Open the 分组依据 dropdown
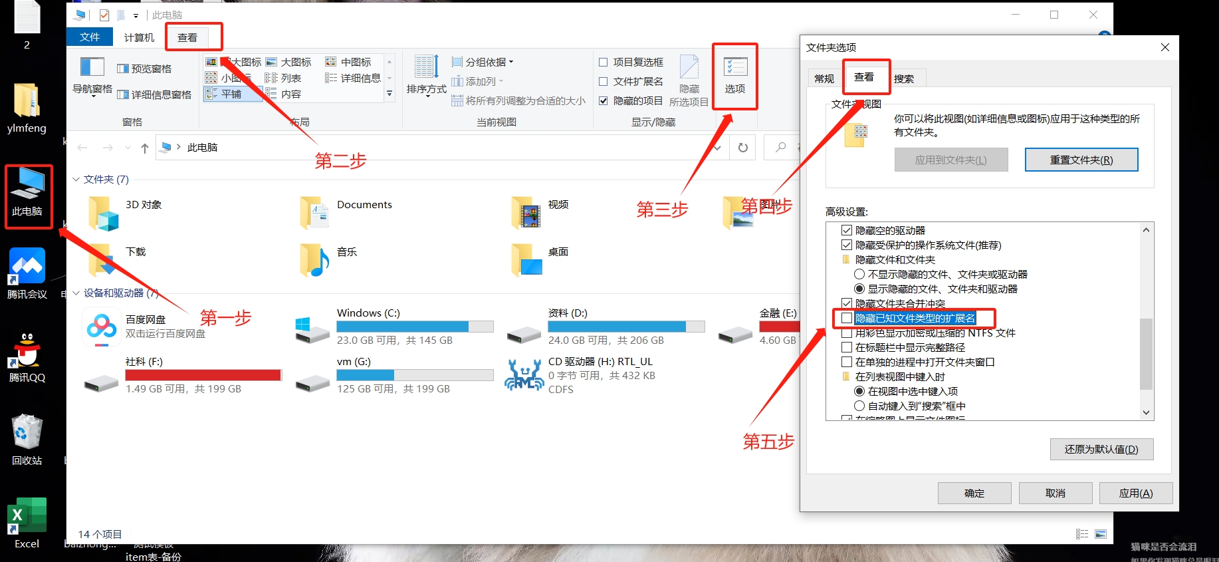 click(484, 62)
